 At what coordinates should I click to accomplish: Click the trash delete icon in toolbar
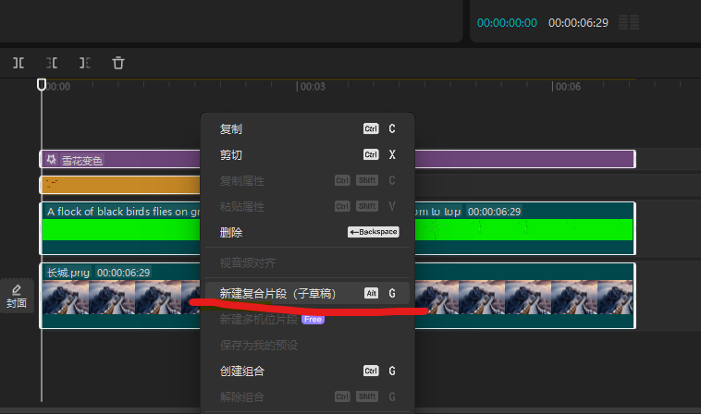(118, 63)
